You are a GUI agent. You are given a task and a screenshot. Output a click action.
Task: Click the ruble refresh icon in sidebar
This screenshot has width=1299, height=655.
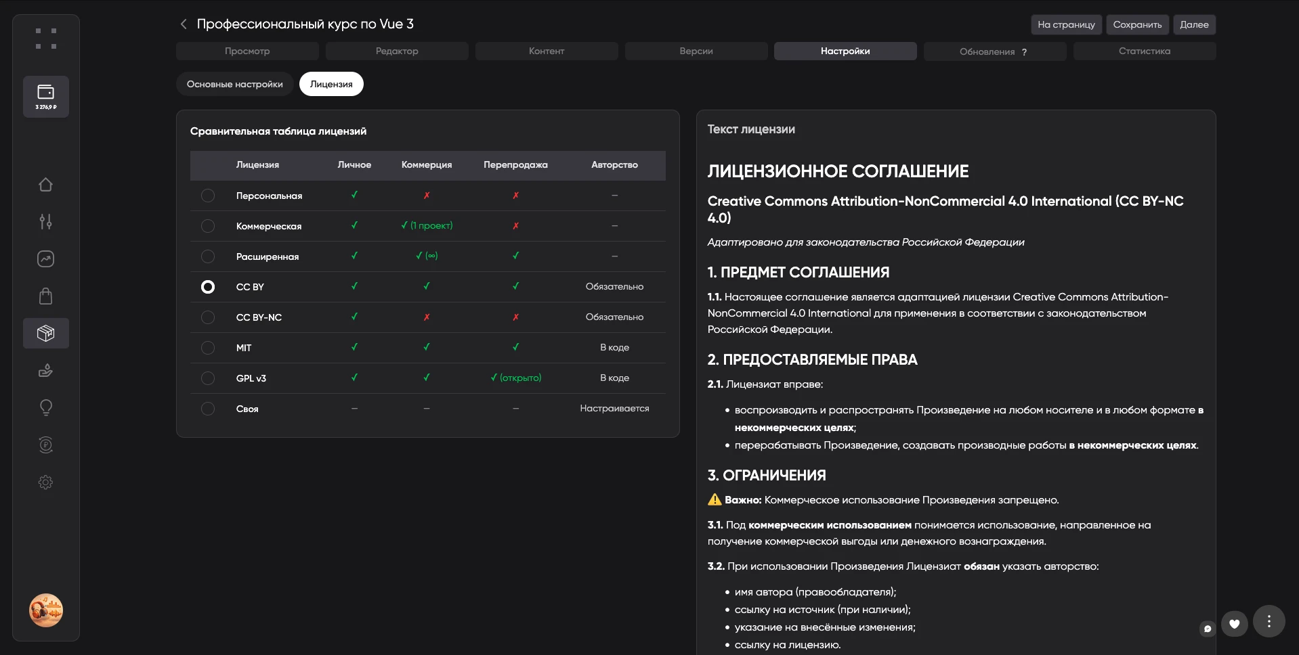tap(45, 445)
